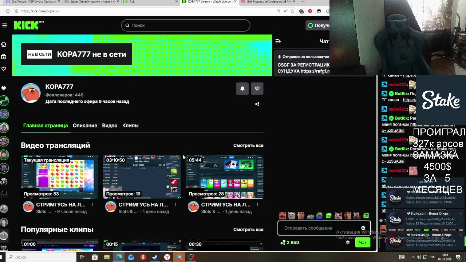Viewport: 466px width, 262px height.
Task: Open the outlined heart following icon in sidebar
Action: (x=4, y=69)
